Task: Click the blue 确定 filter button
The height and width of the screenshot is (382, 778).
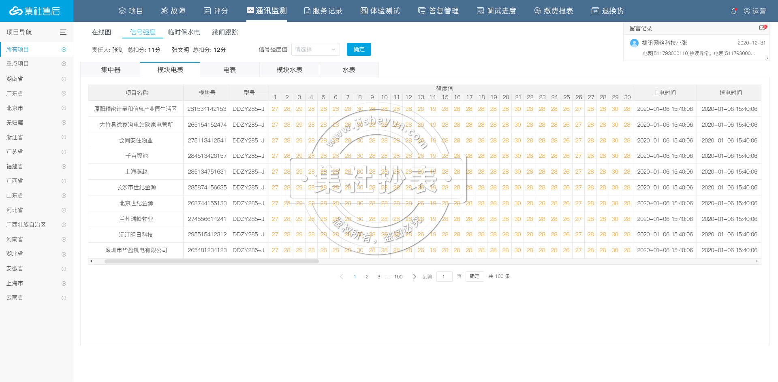Action: [359, 49]
